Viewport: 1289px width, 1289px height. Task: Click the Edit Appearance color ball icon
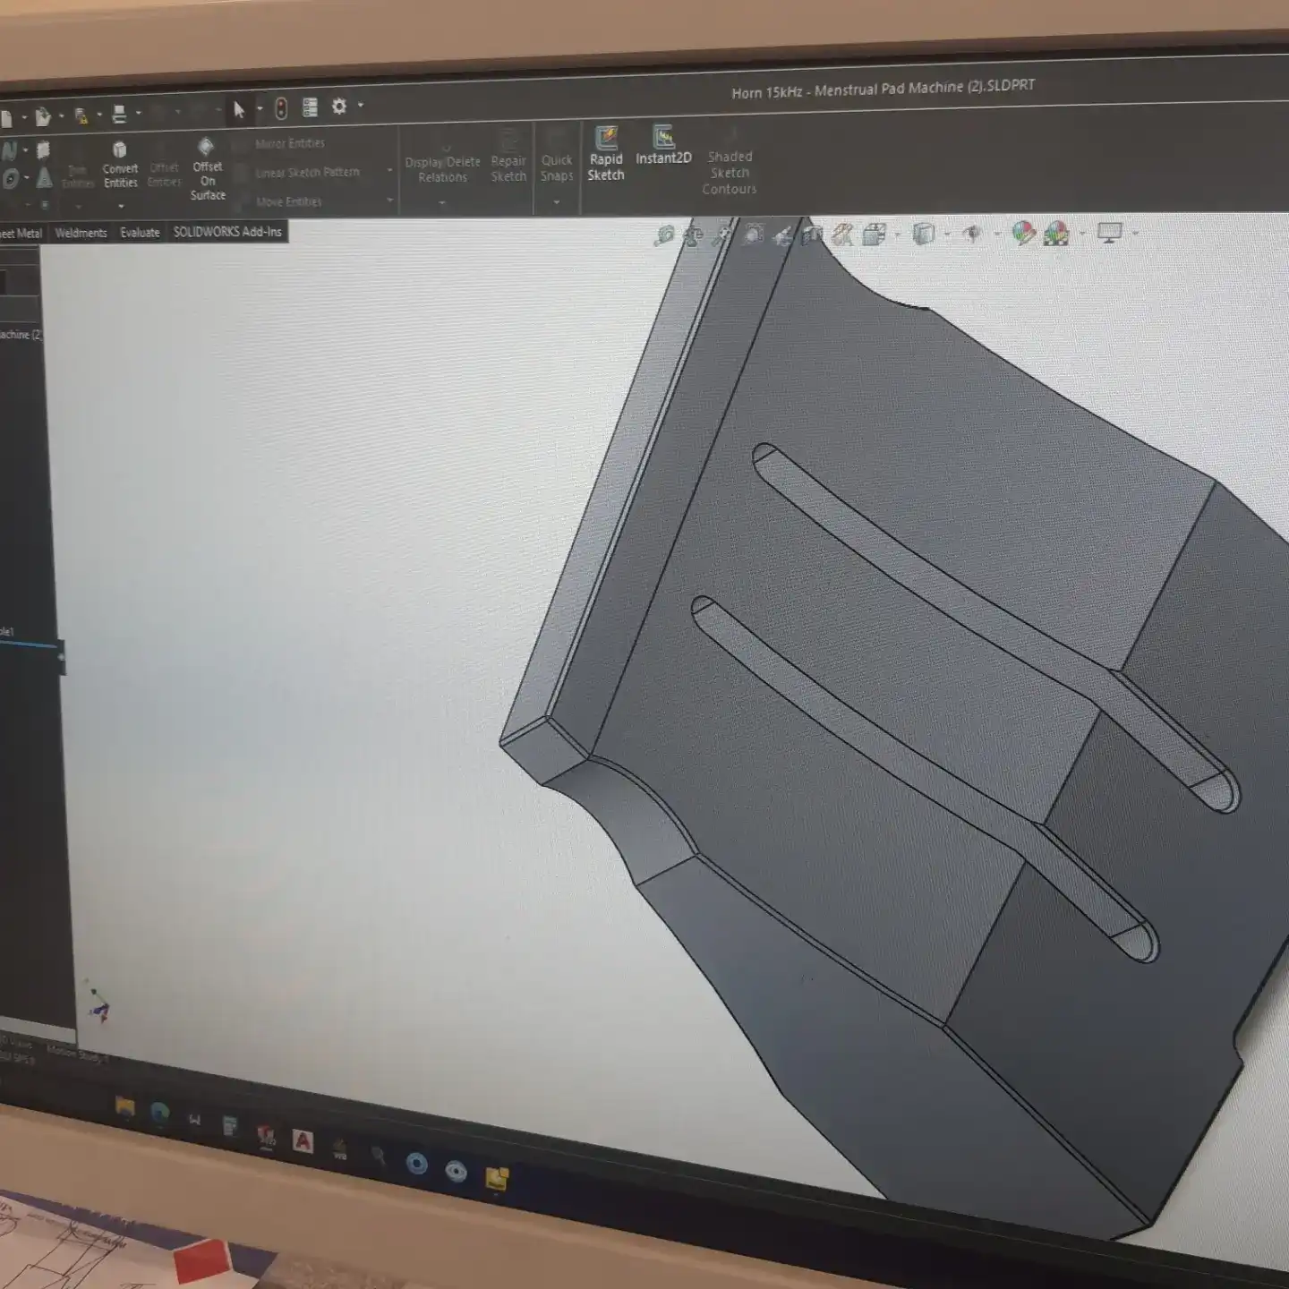pos(1023,234)
